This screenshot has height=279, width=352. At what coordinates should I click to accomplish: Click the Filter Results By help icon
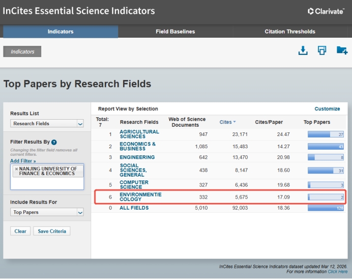coord(54,143)
